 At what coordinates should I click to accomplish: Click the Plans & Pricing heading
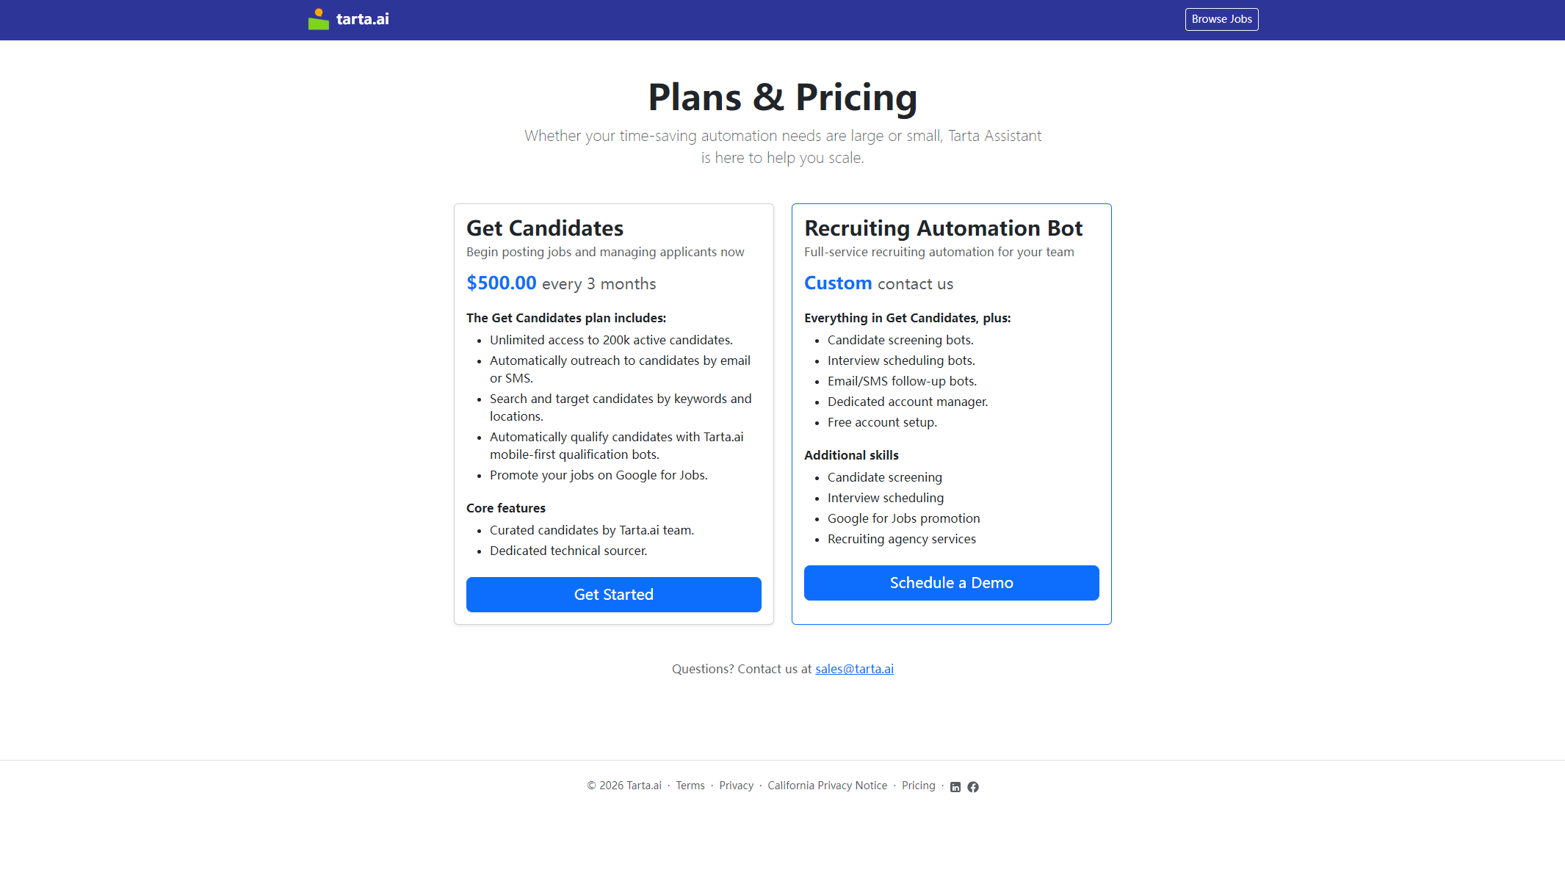click(x=782, y=97)
